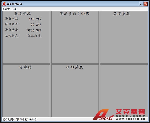Click the 110.21V voltage value
The width and height of the screenshot is (150, 123).
tap(35, 19)
